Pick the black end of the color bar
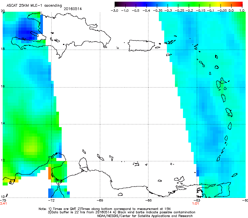This screenshot has height=218, width=248. pos(117,4)
